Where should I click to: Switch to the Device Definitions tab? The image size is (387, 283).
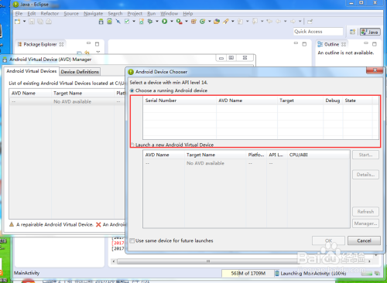[x=80, y=72]
